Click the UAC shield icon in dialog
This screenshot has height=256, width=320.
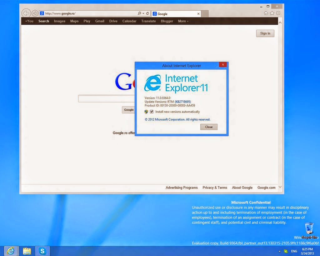[146, 112]
